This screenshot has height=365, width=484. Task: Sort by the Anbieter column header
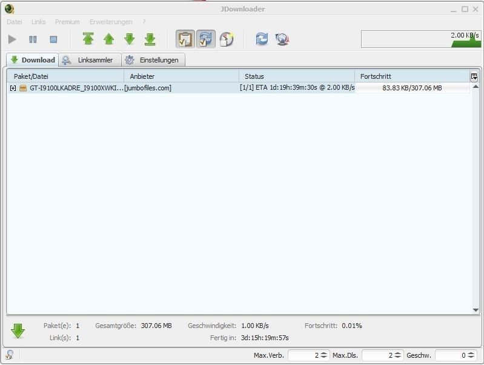coord(182,76)
